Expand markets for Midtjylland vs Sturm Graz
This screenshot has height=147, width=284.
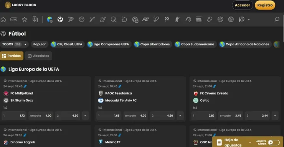tap(85, 116)
